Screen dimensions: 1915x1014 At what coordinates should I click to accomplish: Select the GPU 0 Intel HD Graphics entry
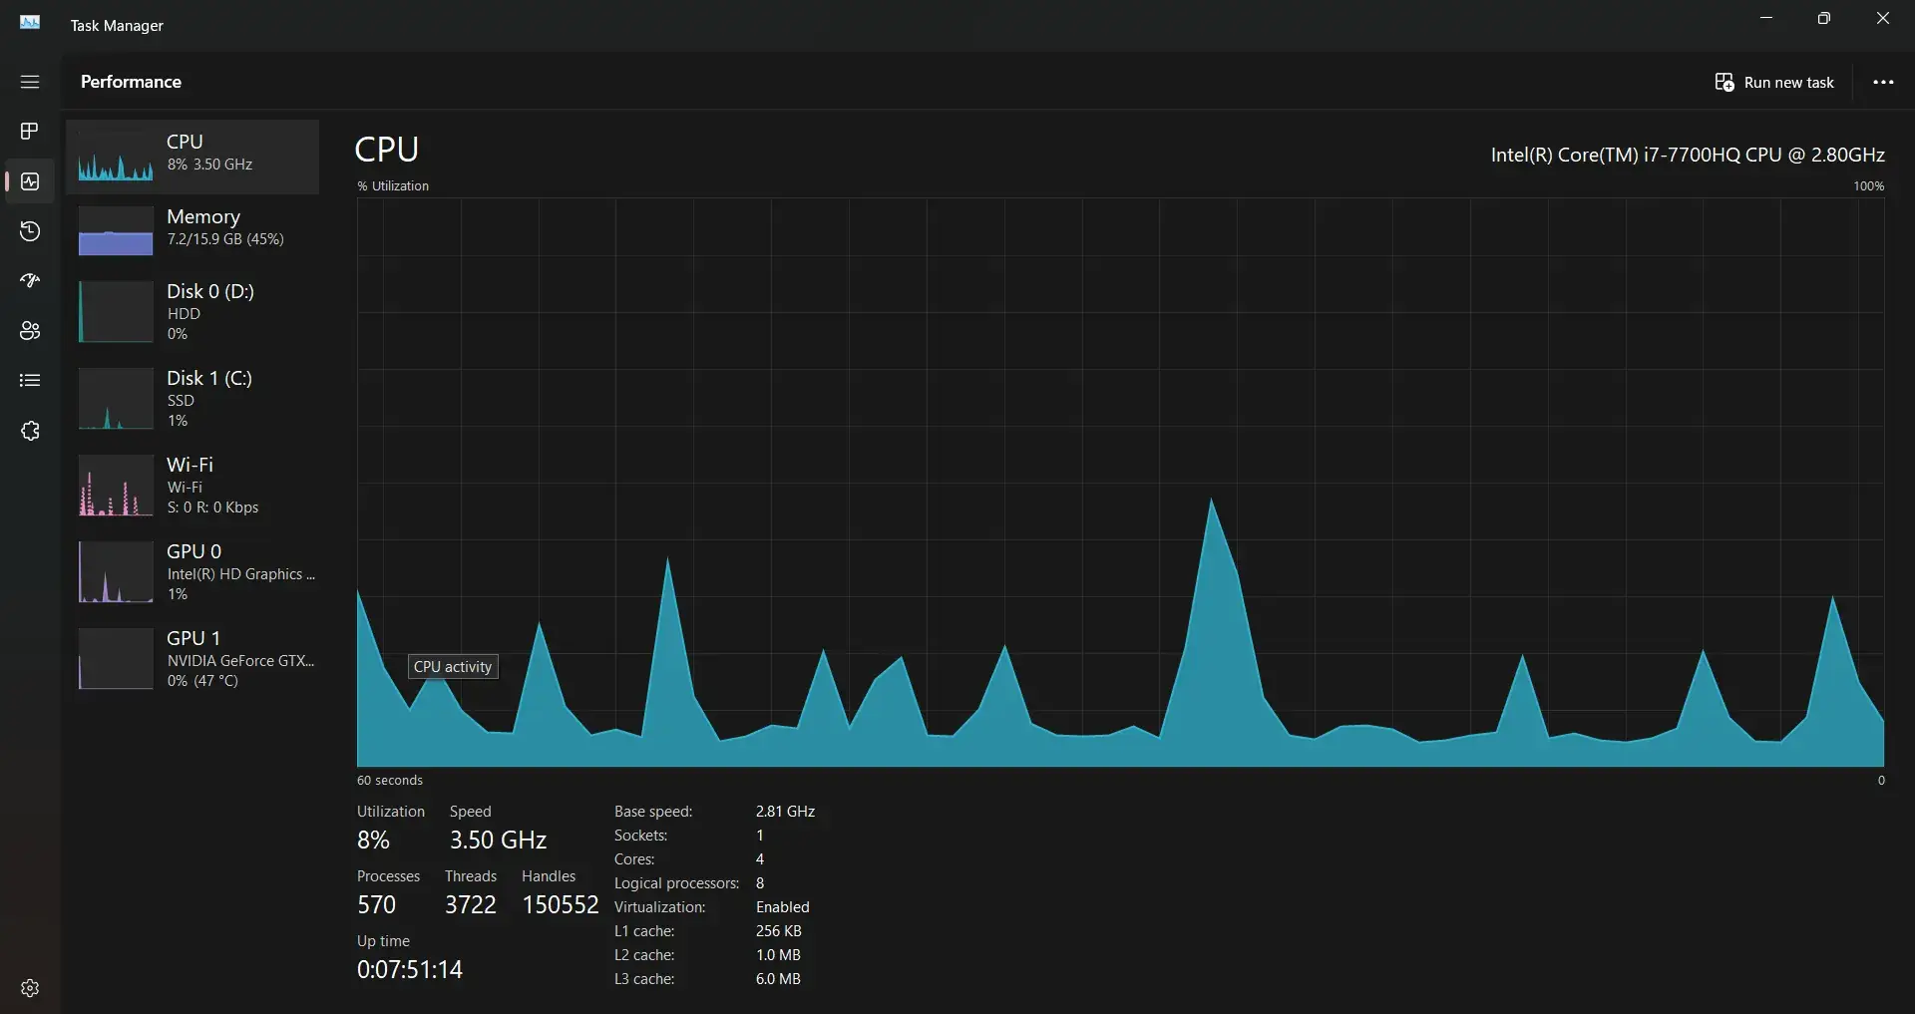point(192,571)
